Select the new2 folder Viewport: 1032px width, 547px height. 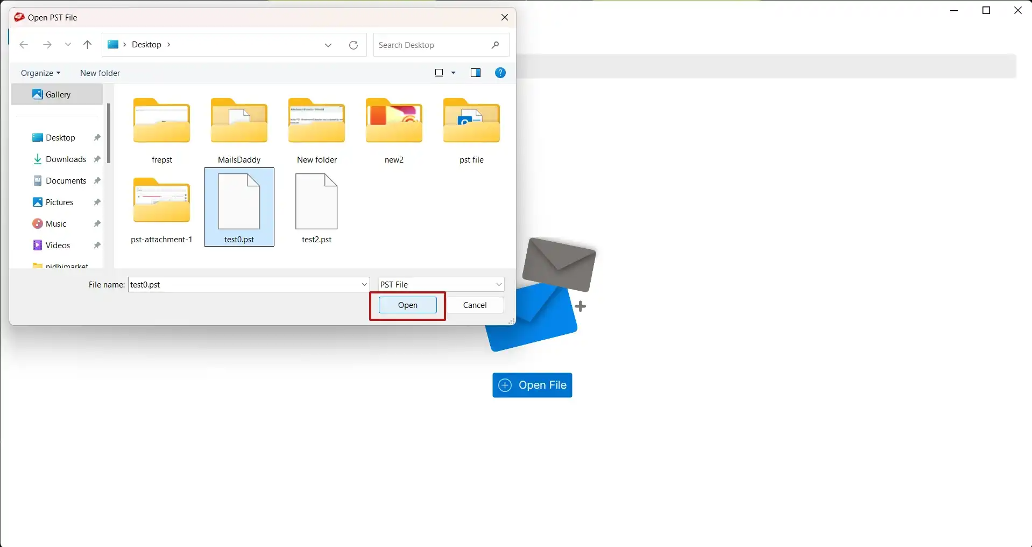pos(394,130)
